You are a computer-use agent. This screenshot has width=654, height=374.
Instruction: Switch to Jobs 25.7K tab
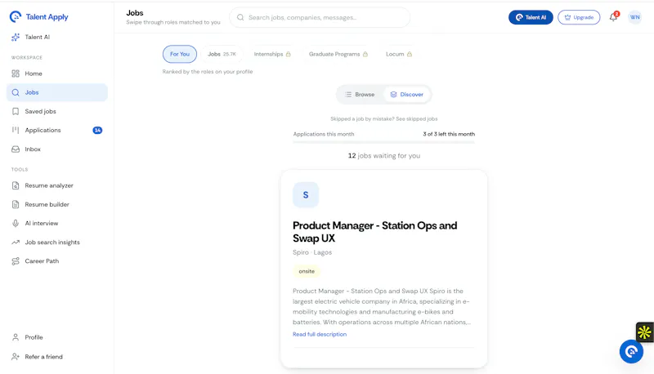tap(222, 54)
